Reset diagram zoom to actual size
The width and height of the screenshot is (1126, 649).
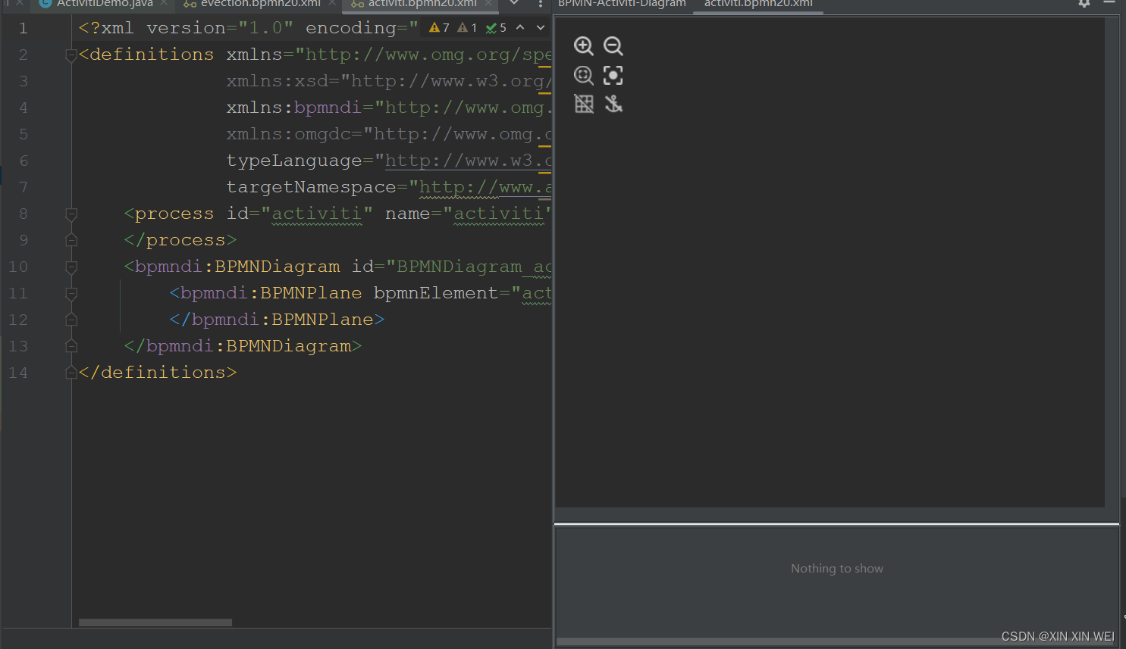click(x=584, y=75)
